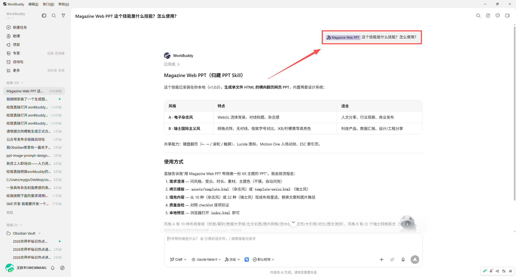Collapse tasks with the 收起 link
The height and width of the screenshot is (277, 516).
coord(10,212)
